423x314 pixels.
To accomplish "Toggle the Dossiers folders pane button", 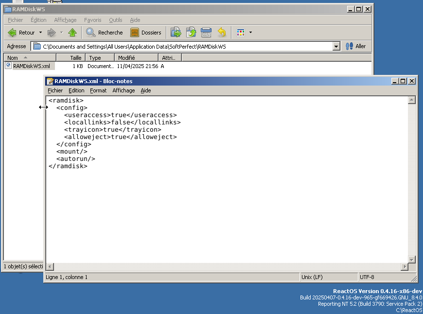I will click(146, 33).
